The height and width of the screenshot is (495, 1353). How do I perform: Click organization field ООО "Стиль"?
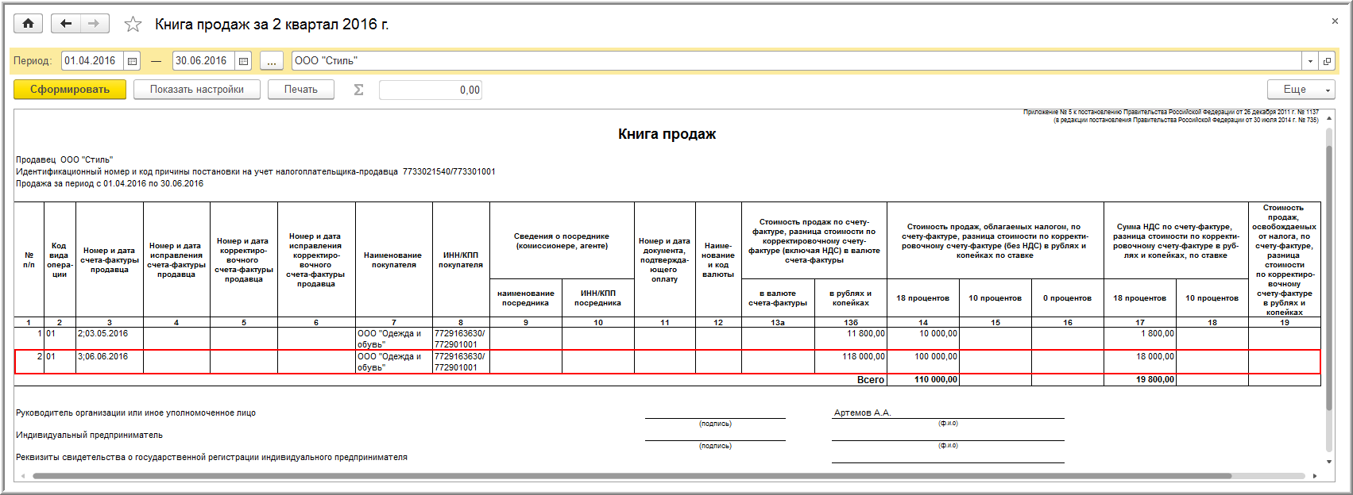797,61
